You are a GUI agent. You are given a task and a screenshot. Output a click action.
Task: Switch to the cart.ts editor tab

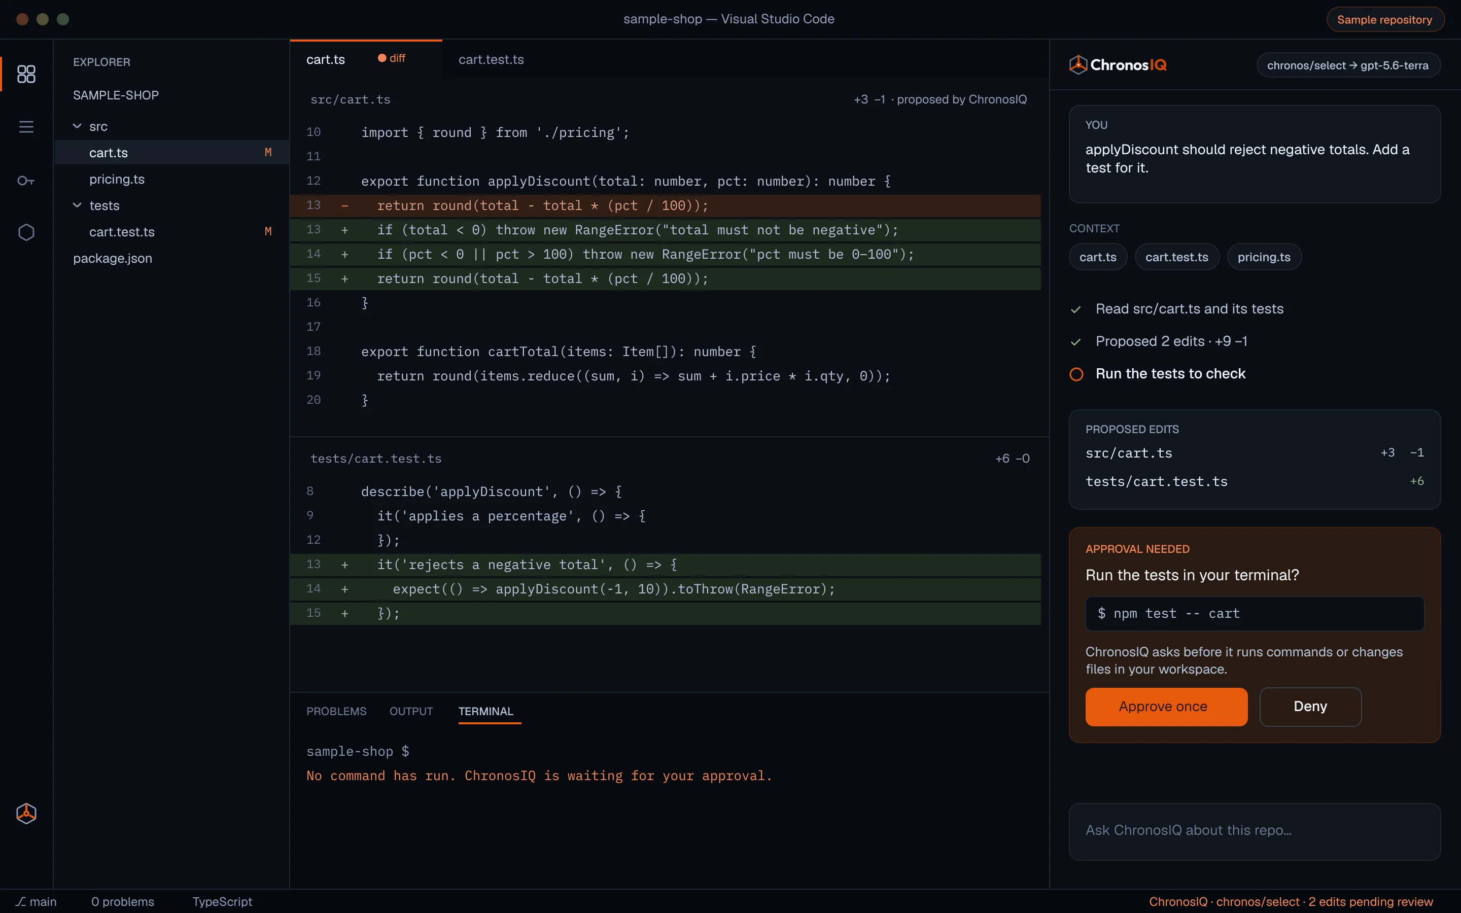(x=365, y=59)
